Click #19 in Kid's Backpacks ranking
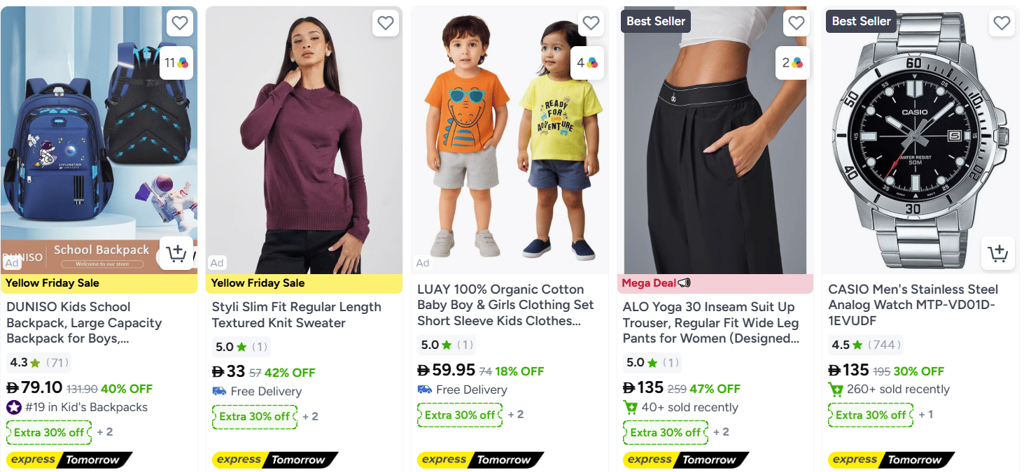1024x472 pixels. pos(86,407)
